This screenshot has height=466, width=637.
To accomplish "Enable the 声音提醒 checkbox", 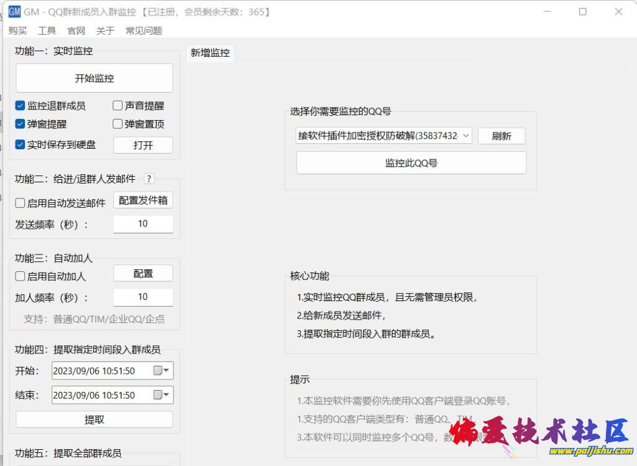I will (x=118, y=106).
